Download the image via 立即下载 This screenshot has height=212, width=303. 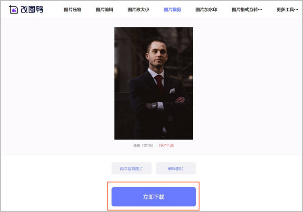tap(154, 197)
